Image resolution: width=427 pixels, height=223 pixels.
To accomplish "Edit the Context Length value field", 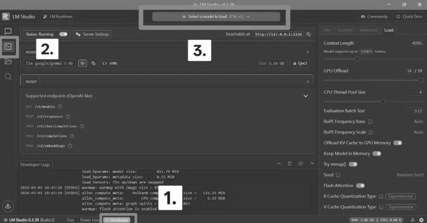I will tap(413, 43).
